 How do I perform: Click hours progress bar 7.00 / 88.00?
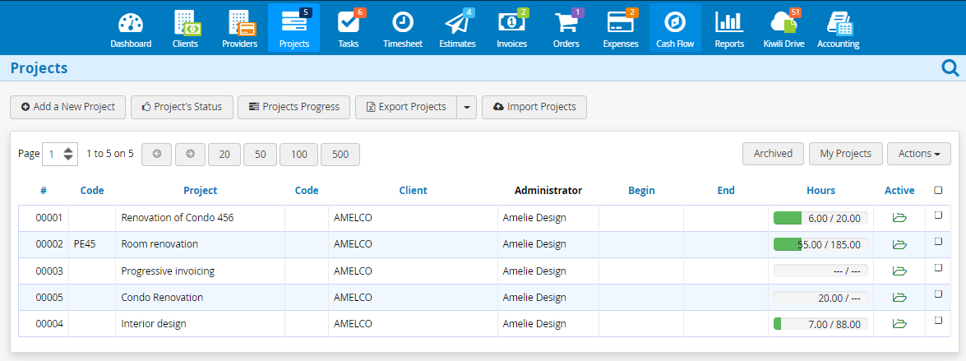[x=820, y=323]
